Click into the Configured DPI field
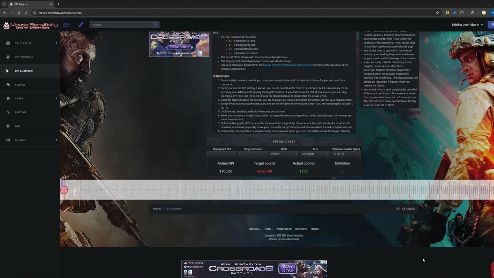The image size is (494, 278). point(222,154)
